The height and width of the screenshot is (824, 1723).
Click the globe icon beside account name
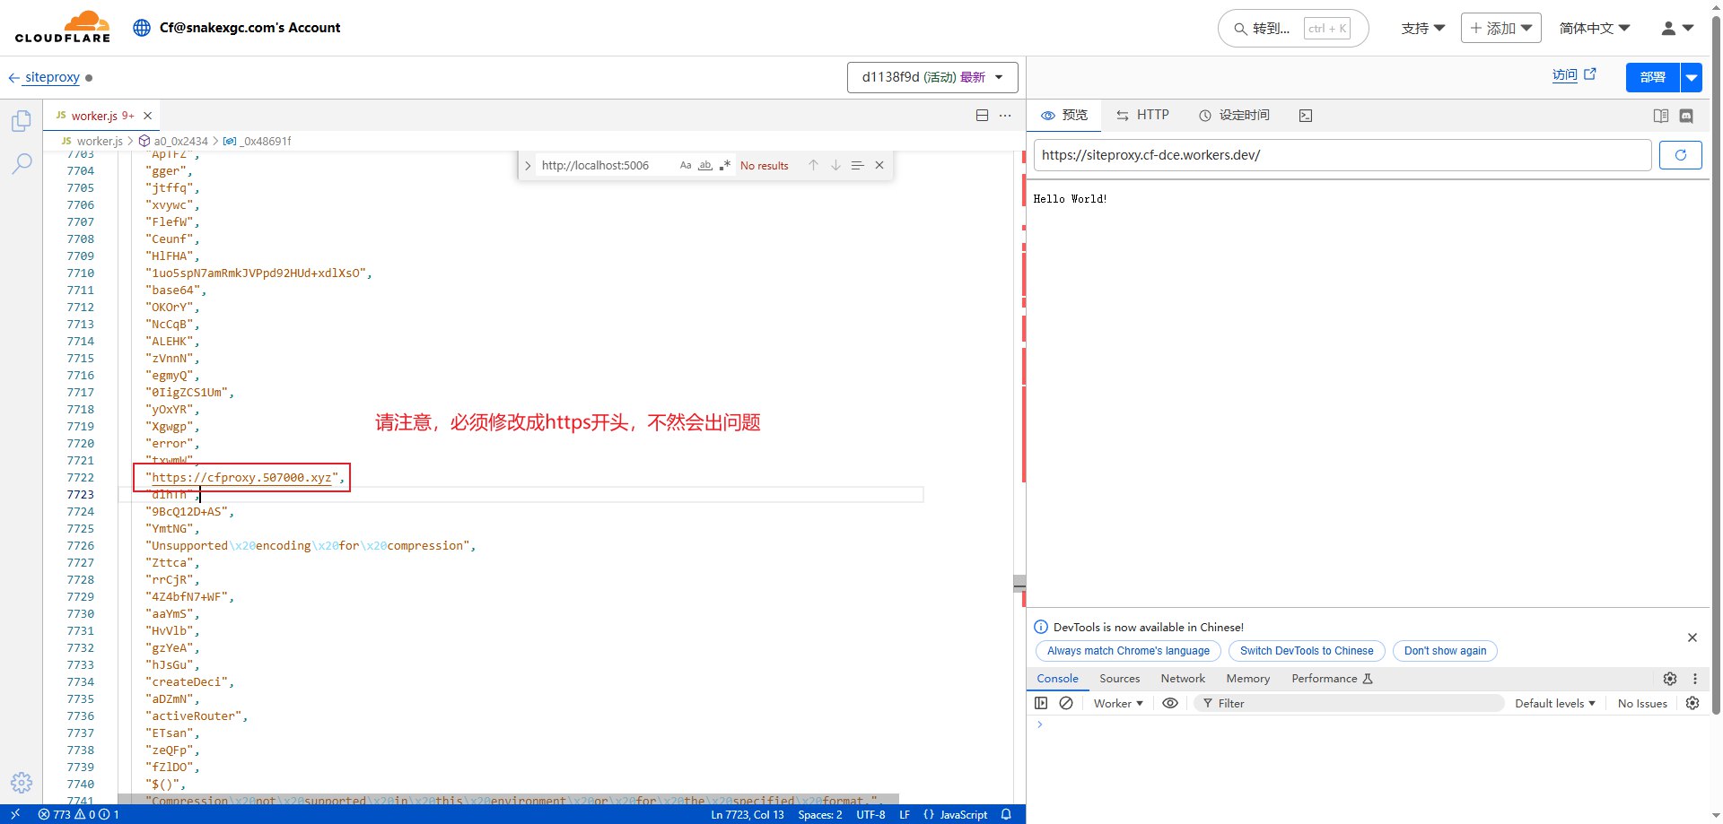[x=142, y=28]
